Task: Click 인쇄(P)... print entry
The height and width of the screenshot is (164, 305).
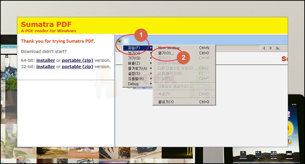Action: point(184,79)
